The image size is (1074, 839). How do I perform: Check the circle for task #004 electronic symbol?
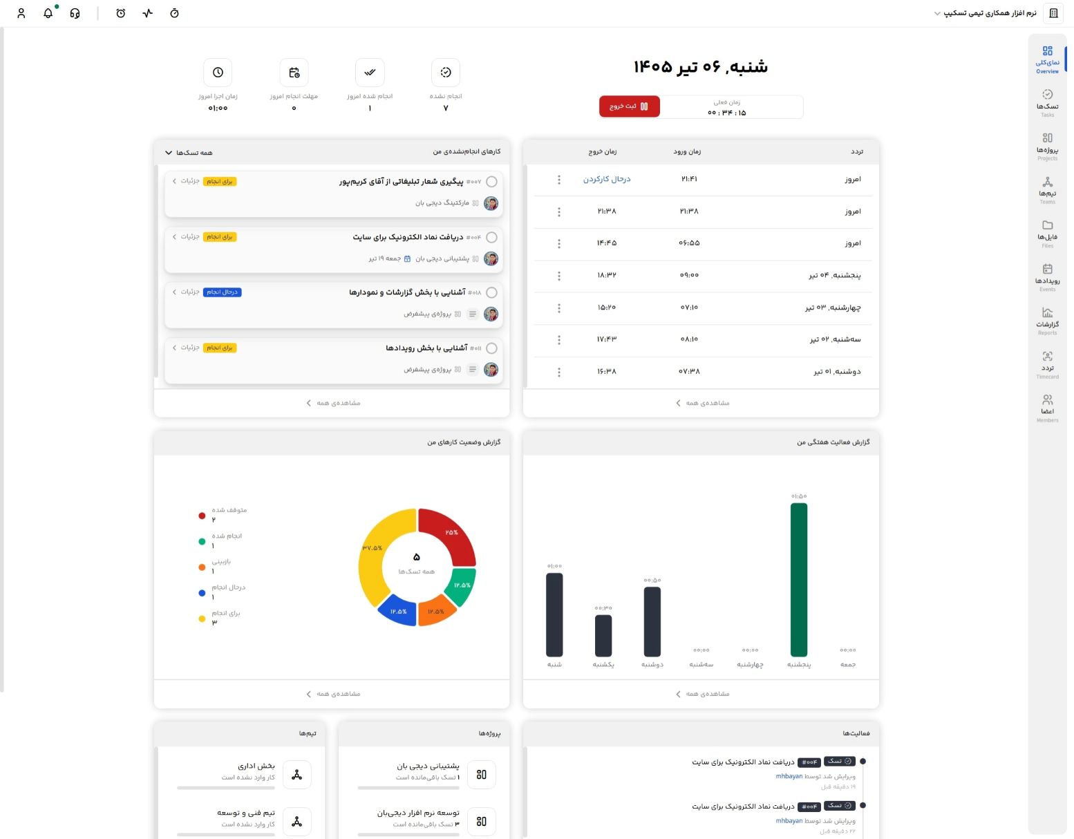tap(491, 237)
